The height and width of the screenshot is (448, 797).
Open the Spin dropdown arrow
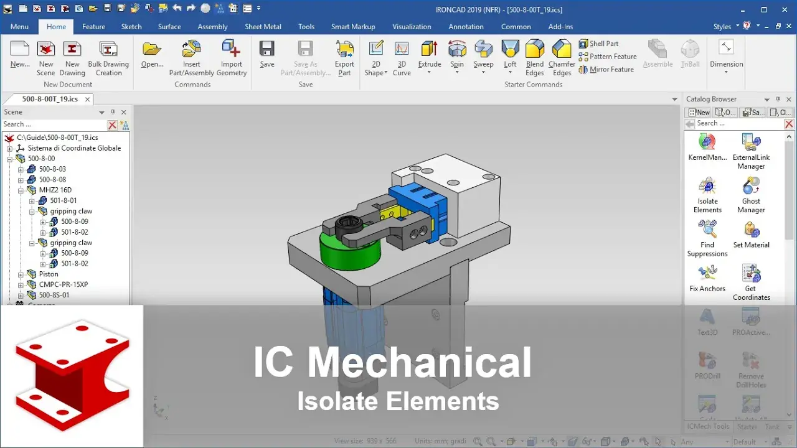click(457, 72)
